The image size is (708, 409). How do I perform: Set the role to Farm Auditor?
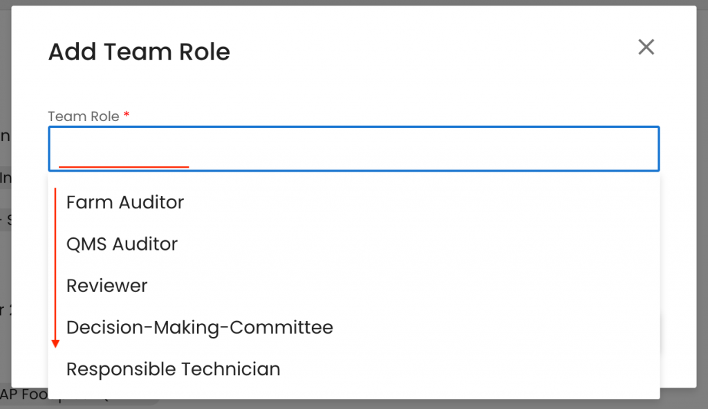pyautogui.click(x=125, y=203)
